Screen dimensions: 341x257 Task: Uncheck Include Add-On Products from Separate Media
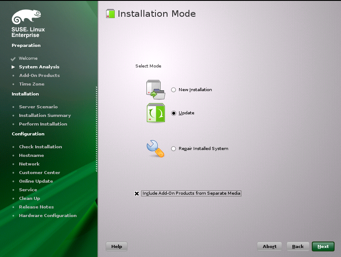pyautogui.click(x=137, y=193)
